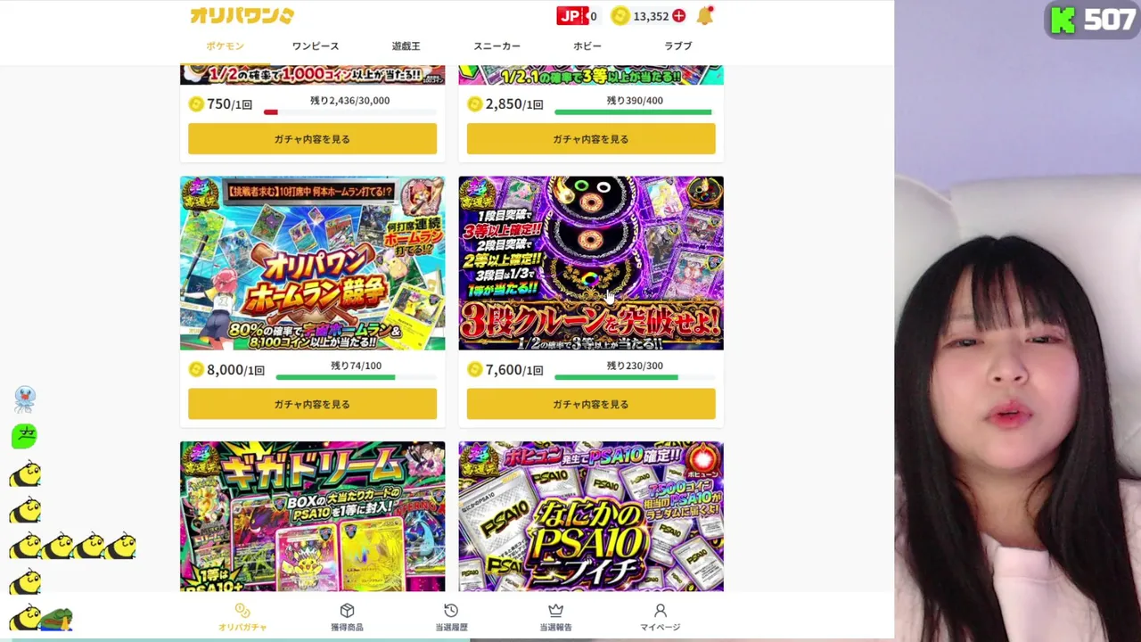Open the 3段クルーン gacha banner
The image size is (1141, 642).
(591, 263)
